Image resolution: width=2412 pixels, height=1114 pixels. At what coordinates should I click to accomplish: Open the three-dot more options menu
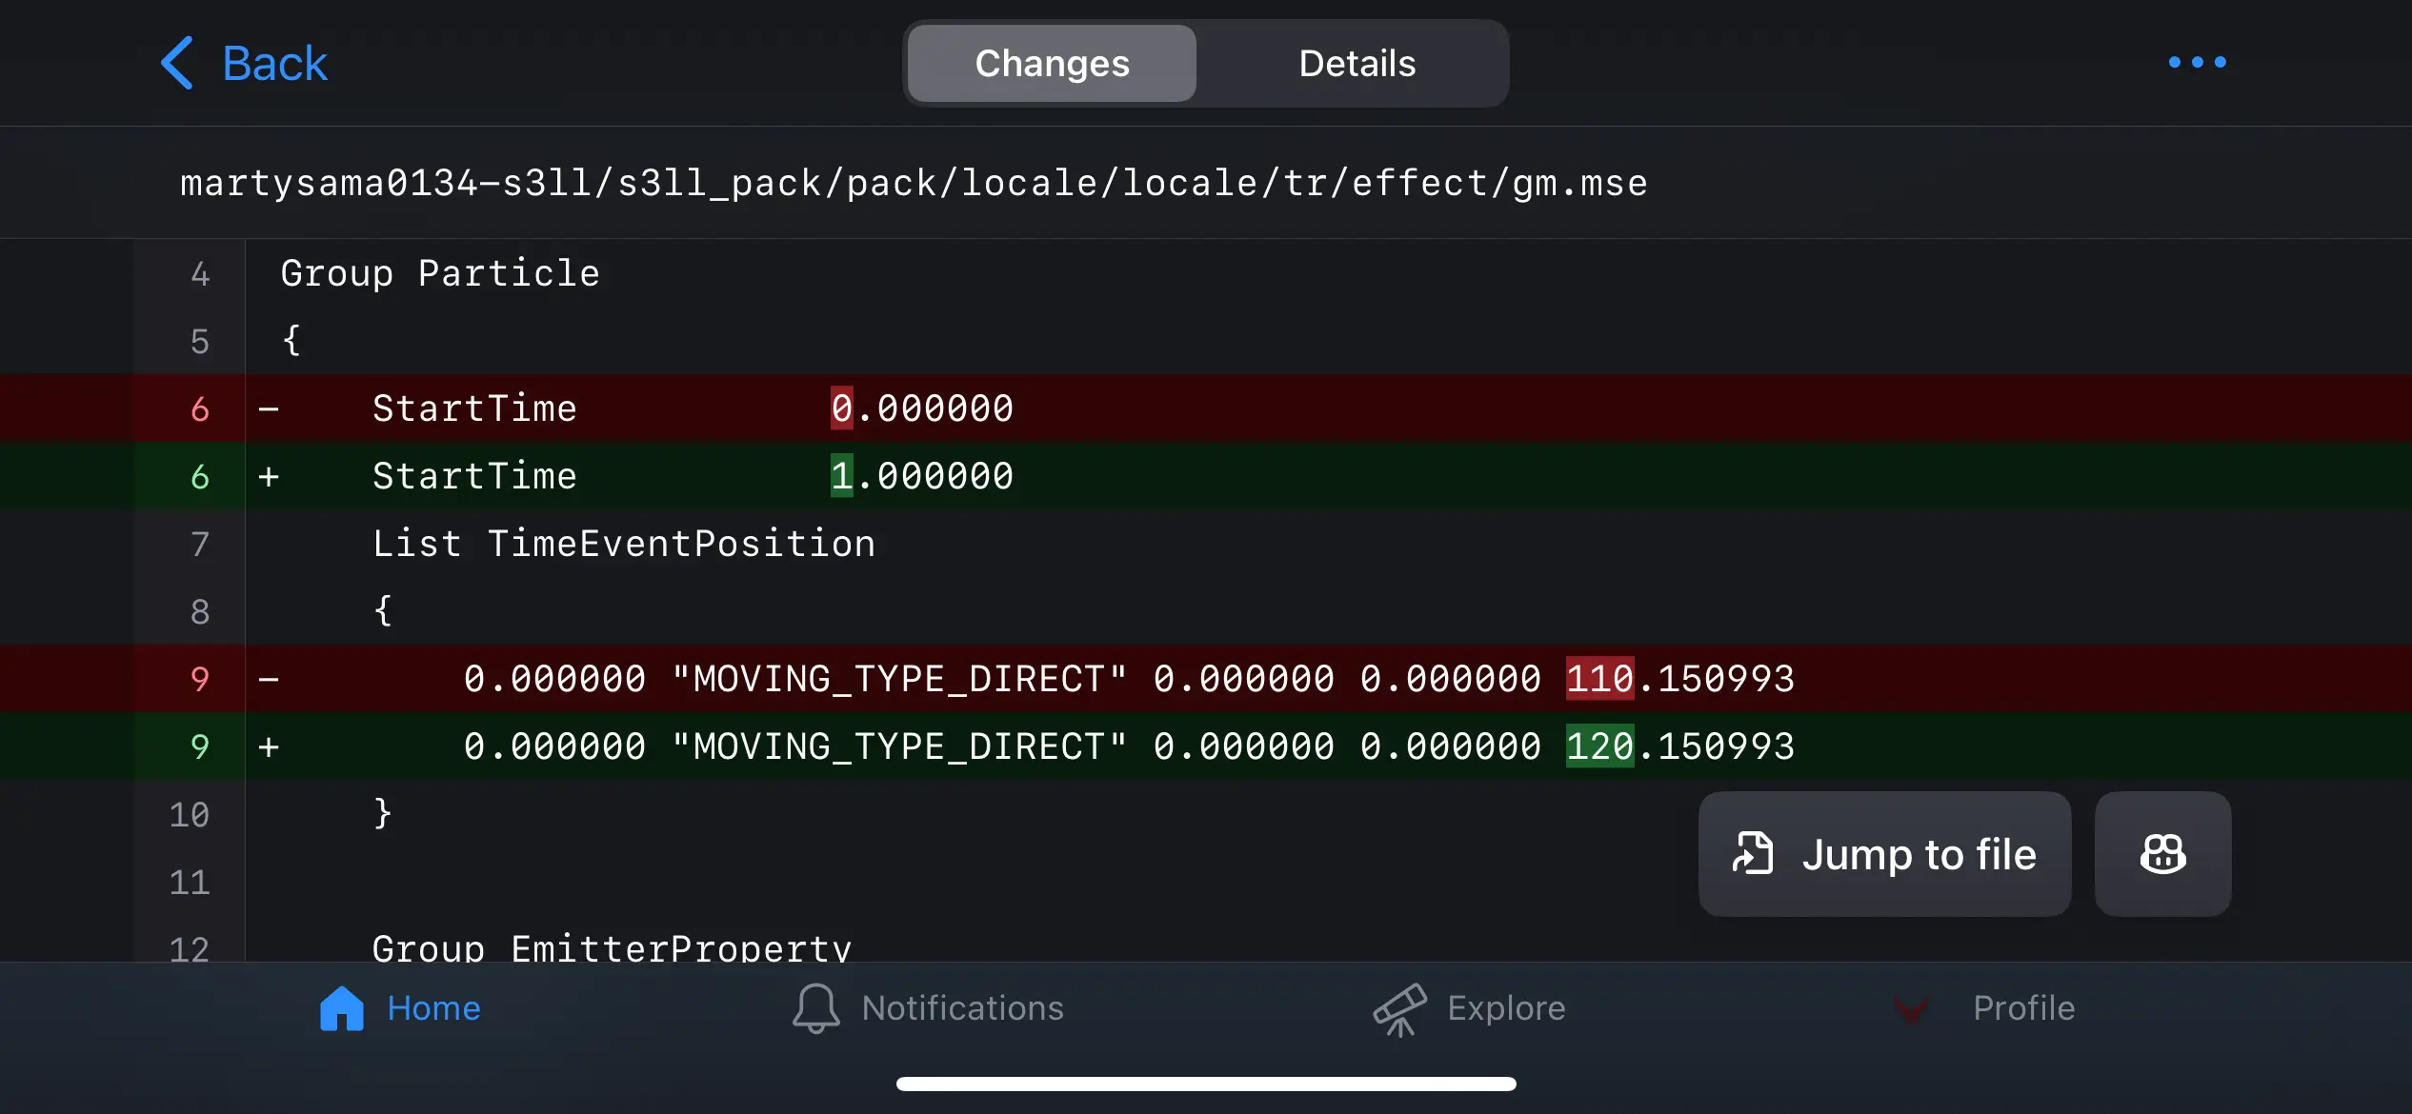point(2197,63)
